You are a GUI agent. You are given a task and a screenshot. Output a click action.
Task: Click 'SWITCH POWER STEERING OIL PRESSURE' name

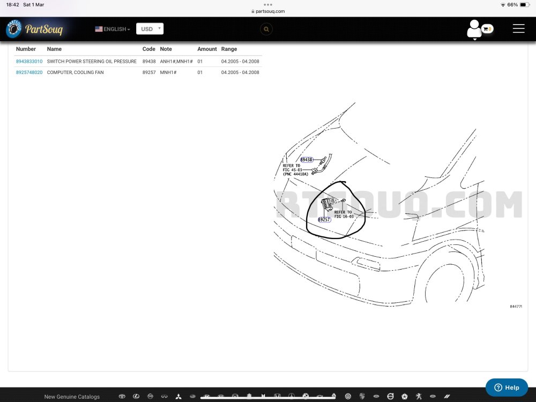tap(92, 61)
